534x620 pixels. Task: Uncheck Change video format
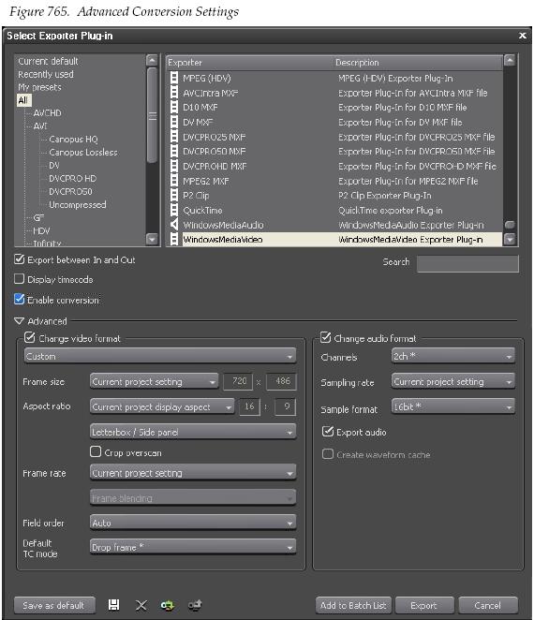pyautogui.click(x=30, y=337)
